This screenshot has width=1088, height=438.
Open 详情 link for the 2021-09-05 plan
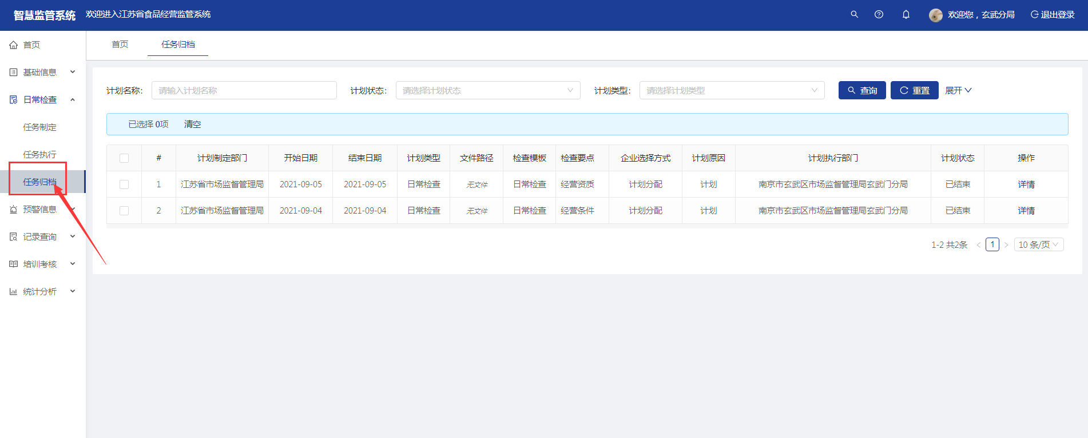pos(1026,184)
